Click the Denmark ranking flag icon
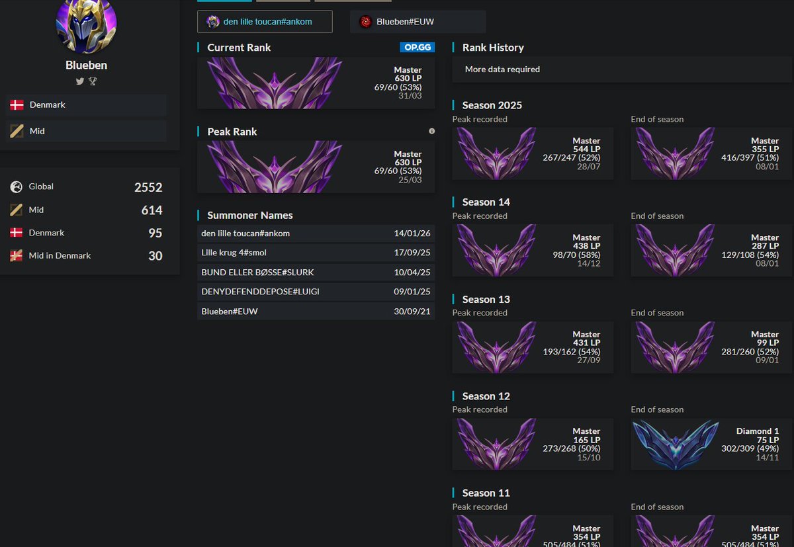The image size is (794, 547). tap(17, 233)
